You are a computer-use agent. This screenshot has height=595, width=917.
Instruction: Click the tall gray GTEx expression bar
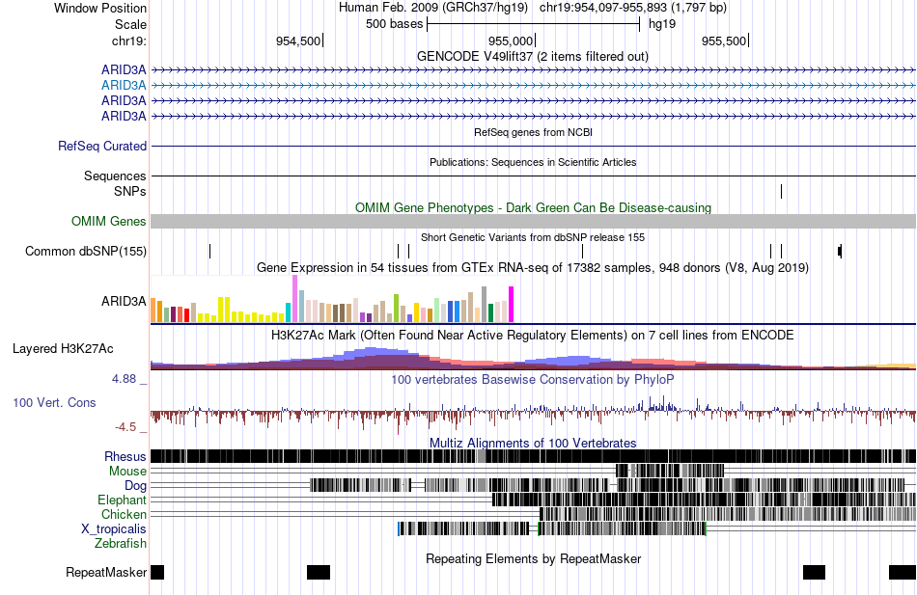(x=485, y=304)
